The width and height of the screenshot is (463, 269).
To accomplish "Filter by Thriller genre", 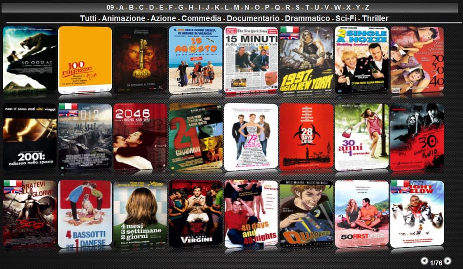I will tap(375, 18).
